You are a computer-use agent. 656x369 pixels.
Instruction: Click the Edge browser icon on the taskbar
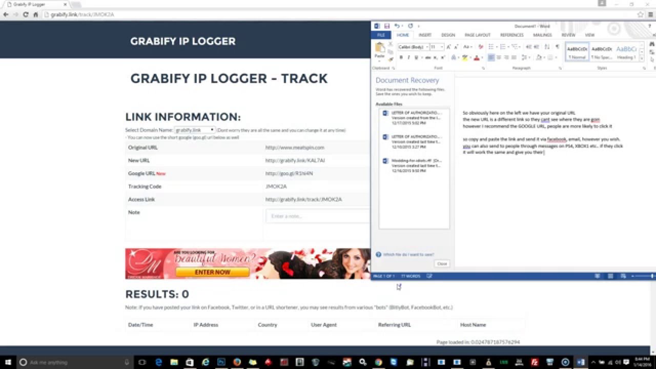158,362
